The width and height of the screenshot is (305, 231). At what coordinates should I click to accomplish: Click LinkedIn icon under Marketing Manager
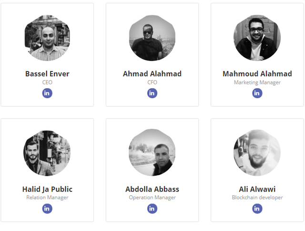tap(257, 93)
